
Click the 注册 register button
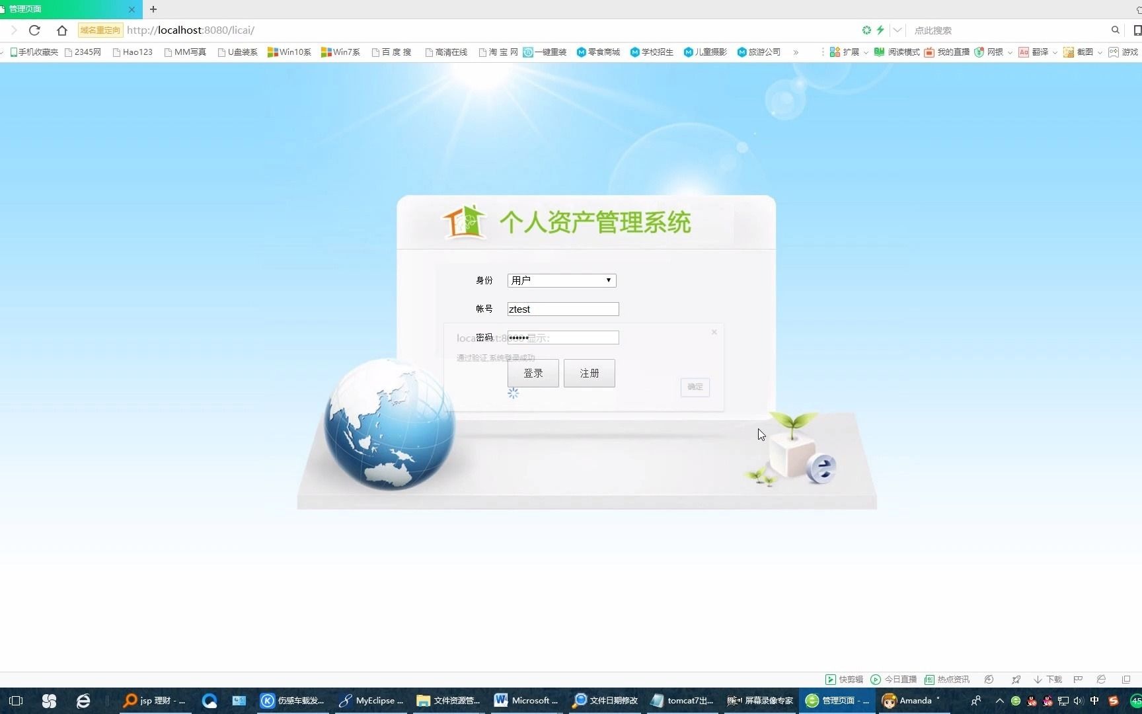589,373
